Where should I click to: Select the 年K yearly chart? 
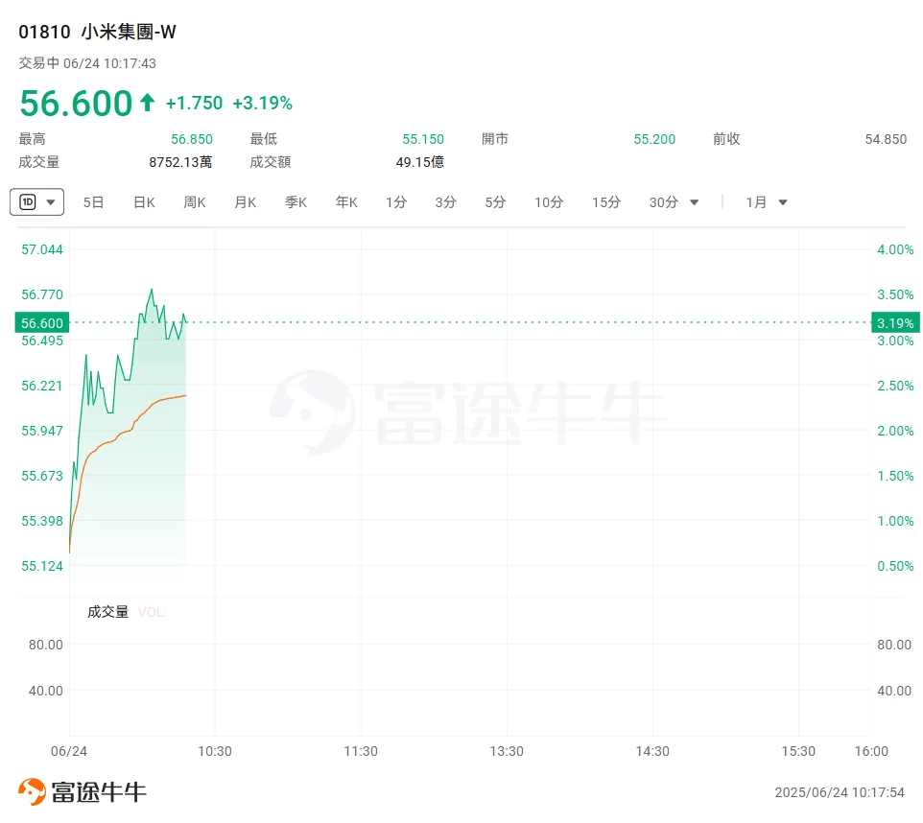point(346,202)
